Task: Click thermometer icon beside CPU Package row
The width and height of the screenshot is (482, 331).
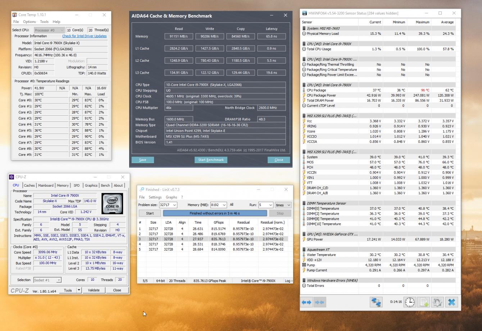Action: pyautogui.click(x=304, y=90)
